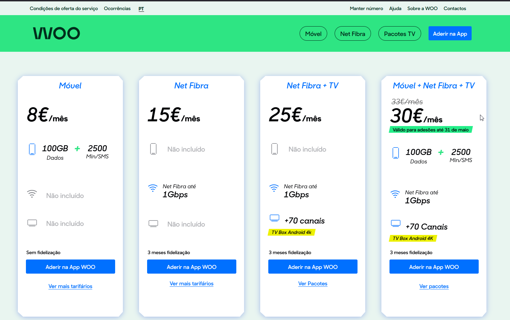This screenshot has width=510, height=320.
Task: Open Ver mais tarifários link in Móvel card
Action: [70, 286]
